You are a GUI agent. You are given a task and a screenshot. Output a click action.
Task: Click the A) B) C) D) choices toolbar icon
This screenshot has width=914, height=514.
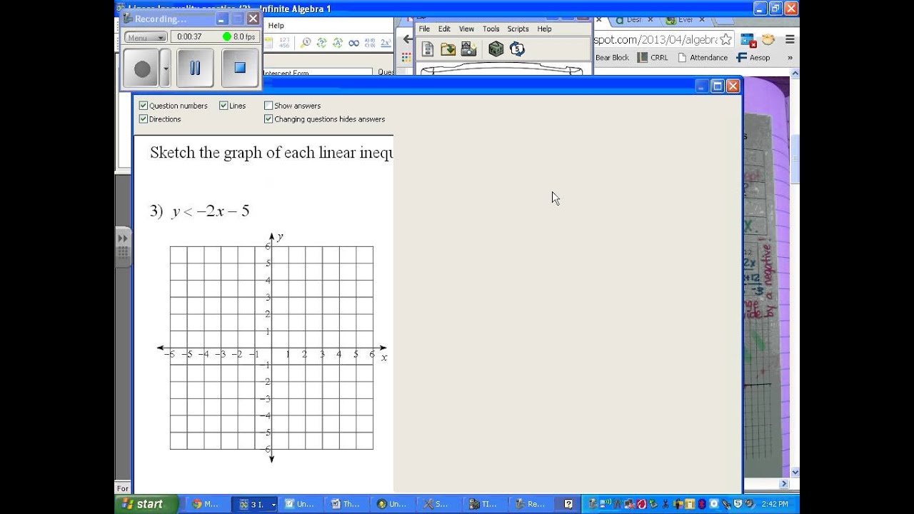point(369,43)
